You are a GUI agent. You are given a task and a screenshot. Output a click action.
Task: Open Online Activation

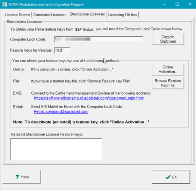pyautogui.click(x=168, y=69)
